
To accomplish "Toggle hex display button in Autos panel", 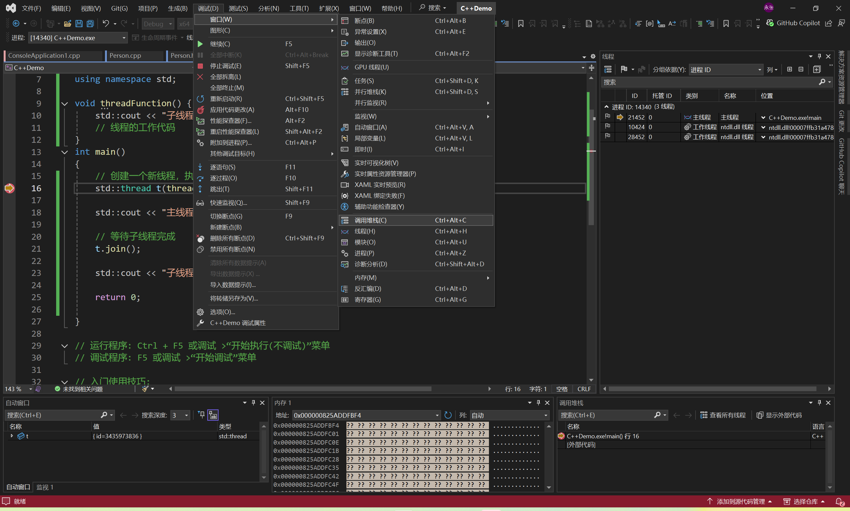I will (213, 415).
